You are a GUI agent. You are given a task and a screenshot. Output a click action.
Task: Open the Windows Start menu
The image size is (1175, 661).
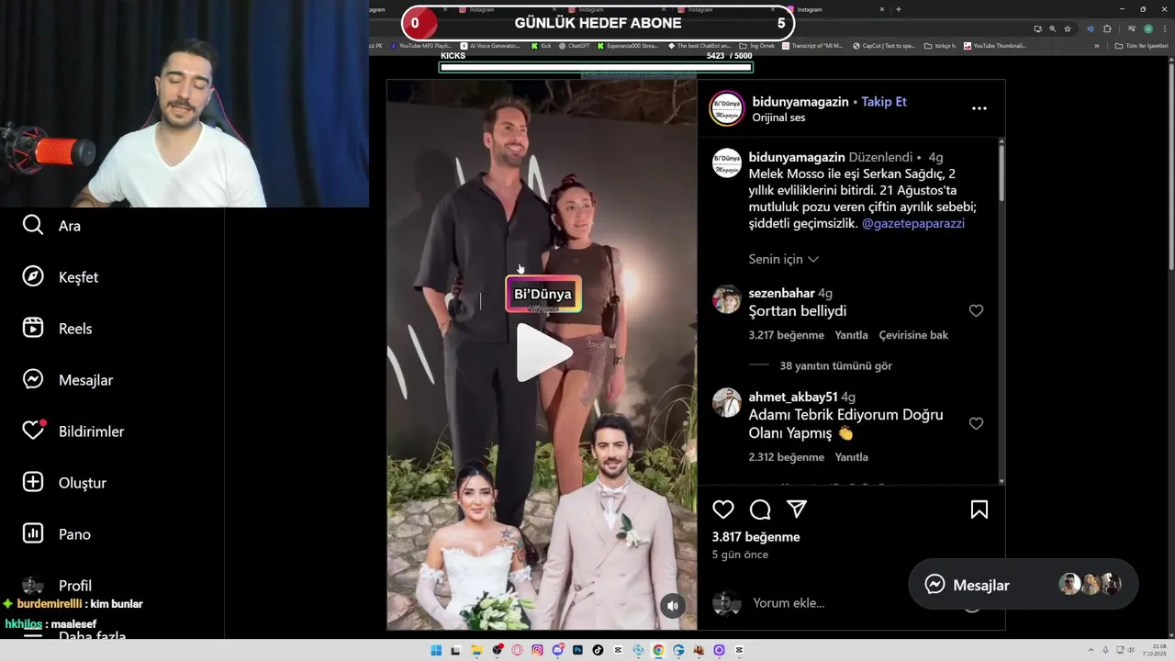pyautogui.click(x=436, y=650)
